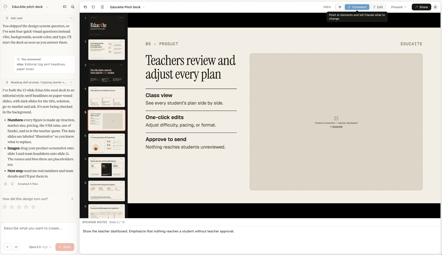Click the Share button
Image resolution: width=442 pixels, height=255 pixels.
tap(421, 7)
